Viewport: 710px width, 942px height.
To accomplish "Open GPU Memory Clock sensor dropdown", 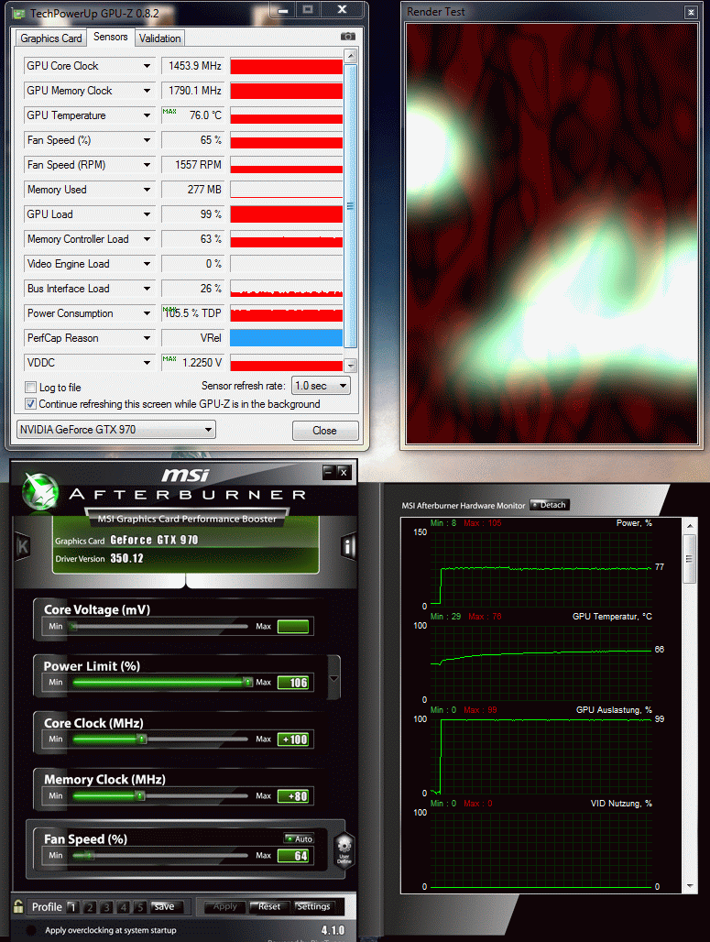I will click(147, 90).
